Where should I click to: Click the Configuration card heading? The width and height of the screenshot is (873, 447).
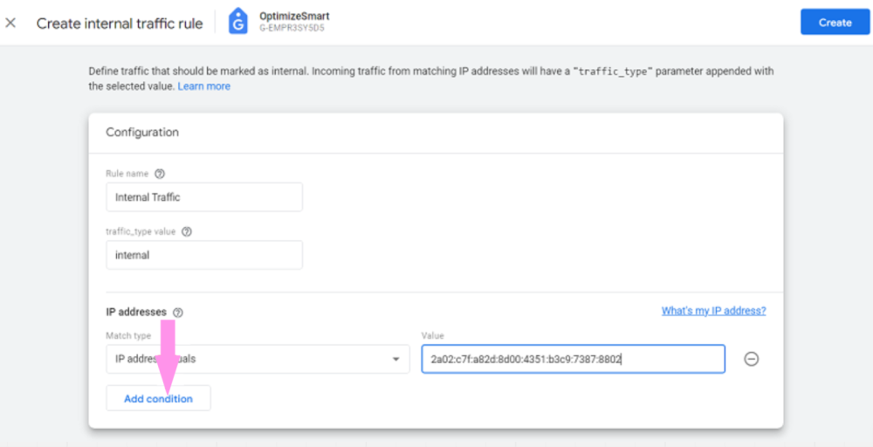(142, 133)
